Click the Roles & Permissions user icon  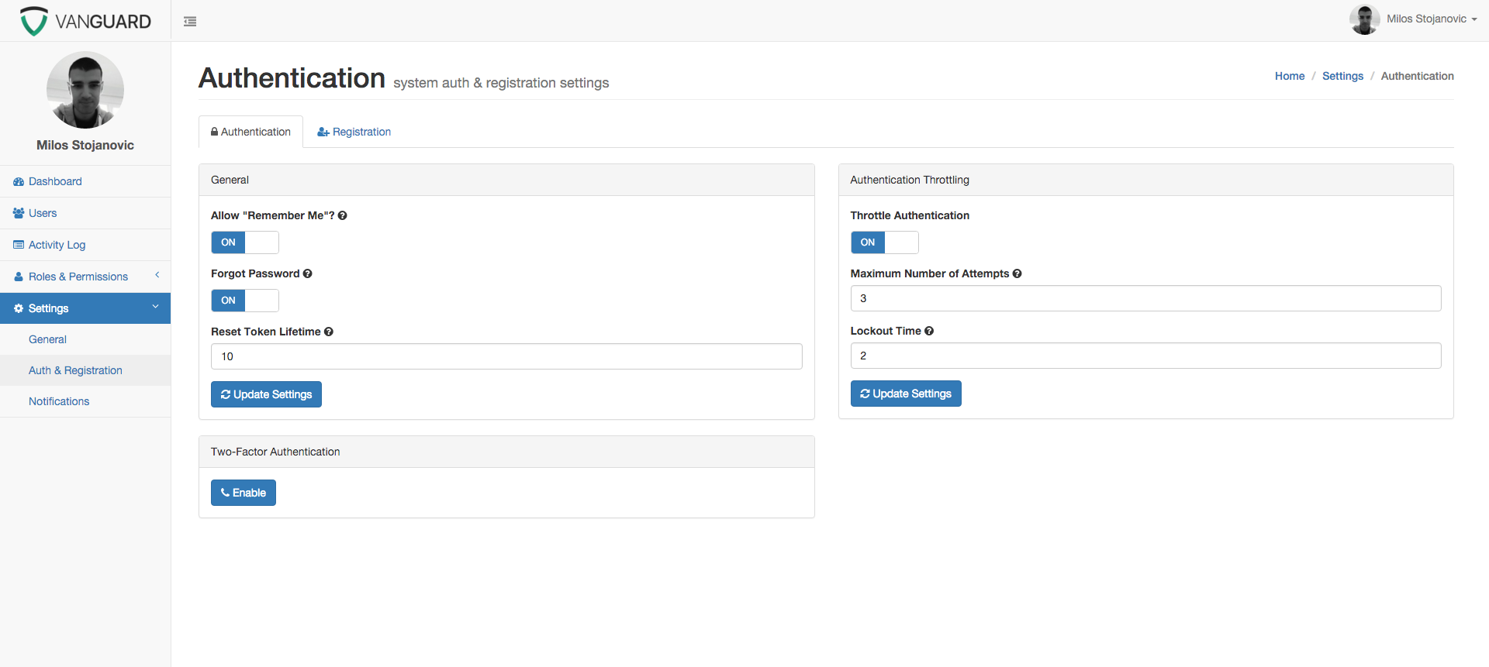pyautogui.click(x=19, y=277)
